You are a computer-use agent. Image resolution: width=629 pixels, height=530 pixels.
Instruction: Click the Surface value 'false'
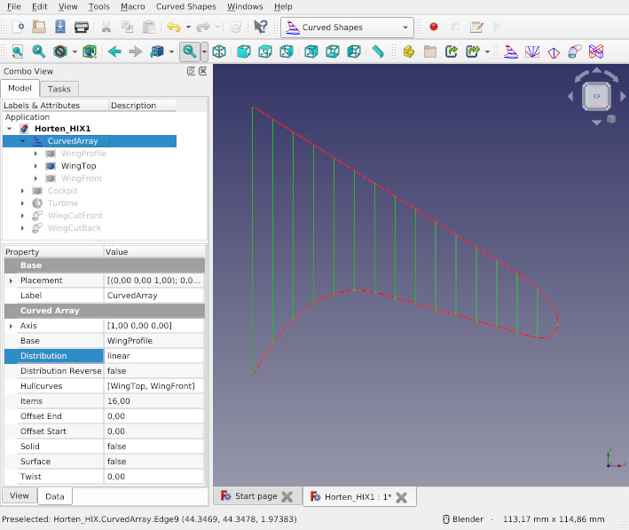[x=154, y=462]
